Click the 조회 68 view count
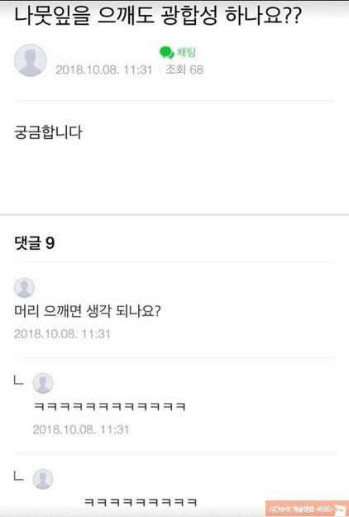Viewport: 349px width, 517px height. coord(184,69)
